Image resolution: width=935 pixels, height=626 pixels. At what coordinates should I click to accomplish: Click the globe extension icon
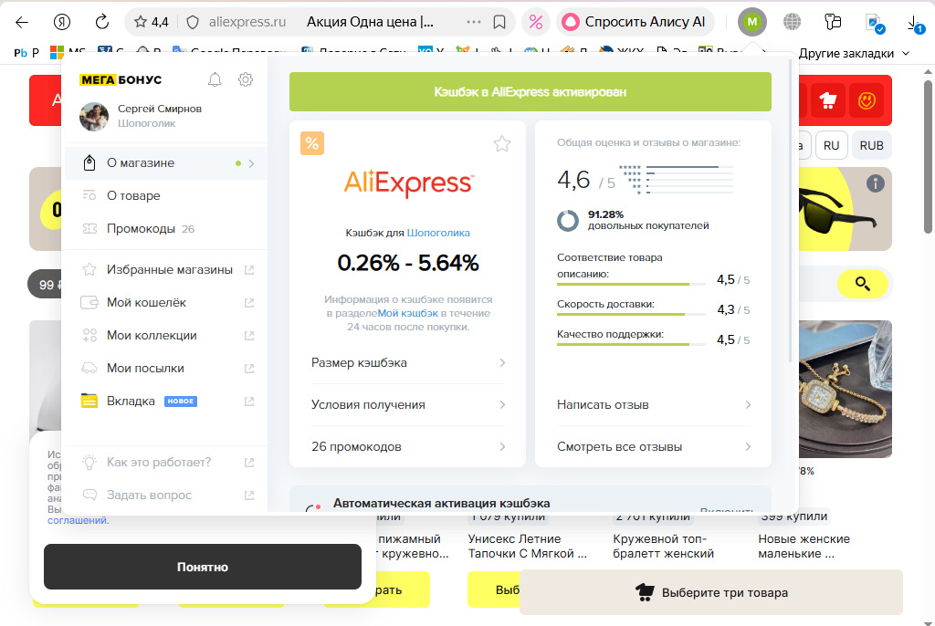tap(792, 23)
